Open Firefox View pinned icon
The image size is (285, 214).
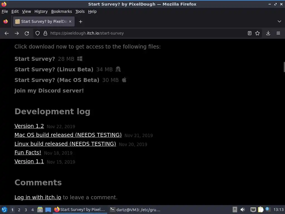pyautogui.click(x=6, y=21)
